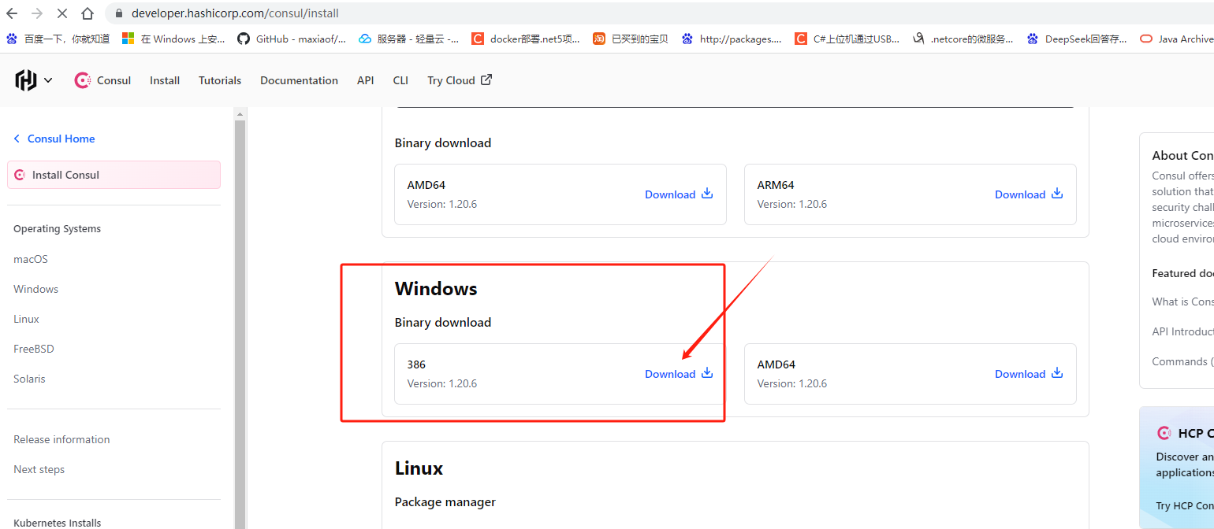Click the browser forward arrow
The image size is (1214, 529).
point(37,13)
